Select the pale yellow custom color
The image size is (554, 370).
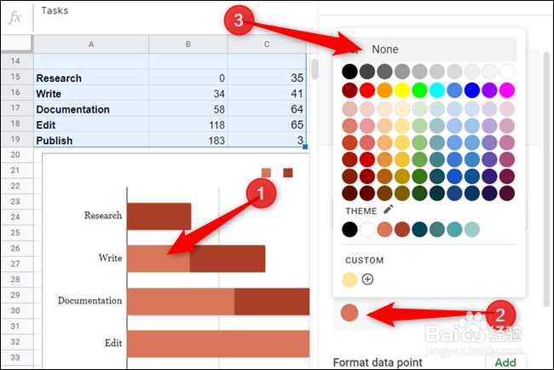[349, 280]
